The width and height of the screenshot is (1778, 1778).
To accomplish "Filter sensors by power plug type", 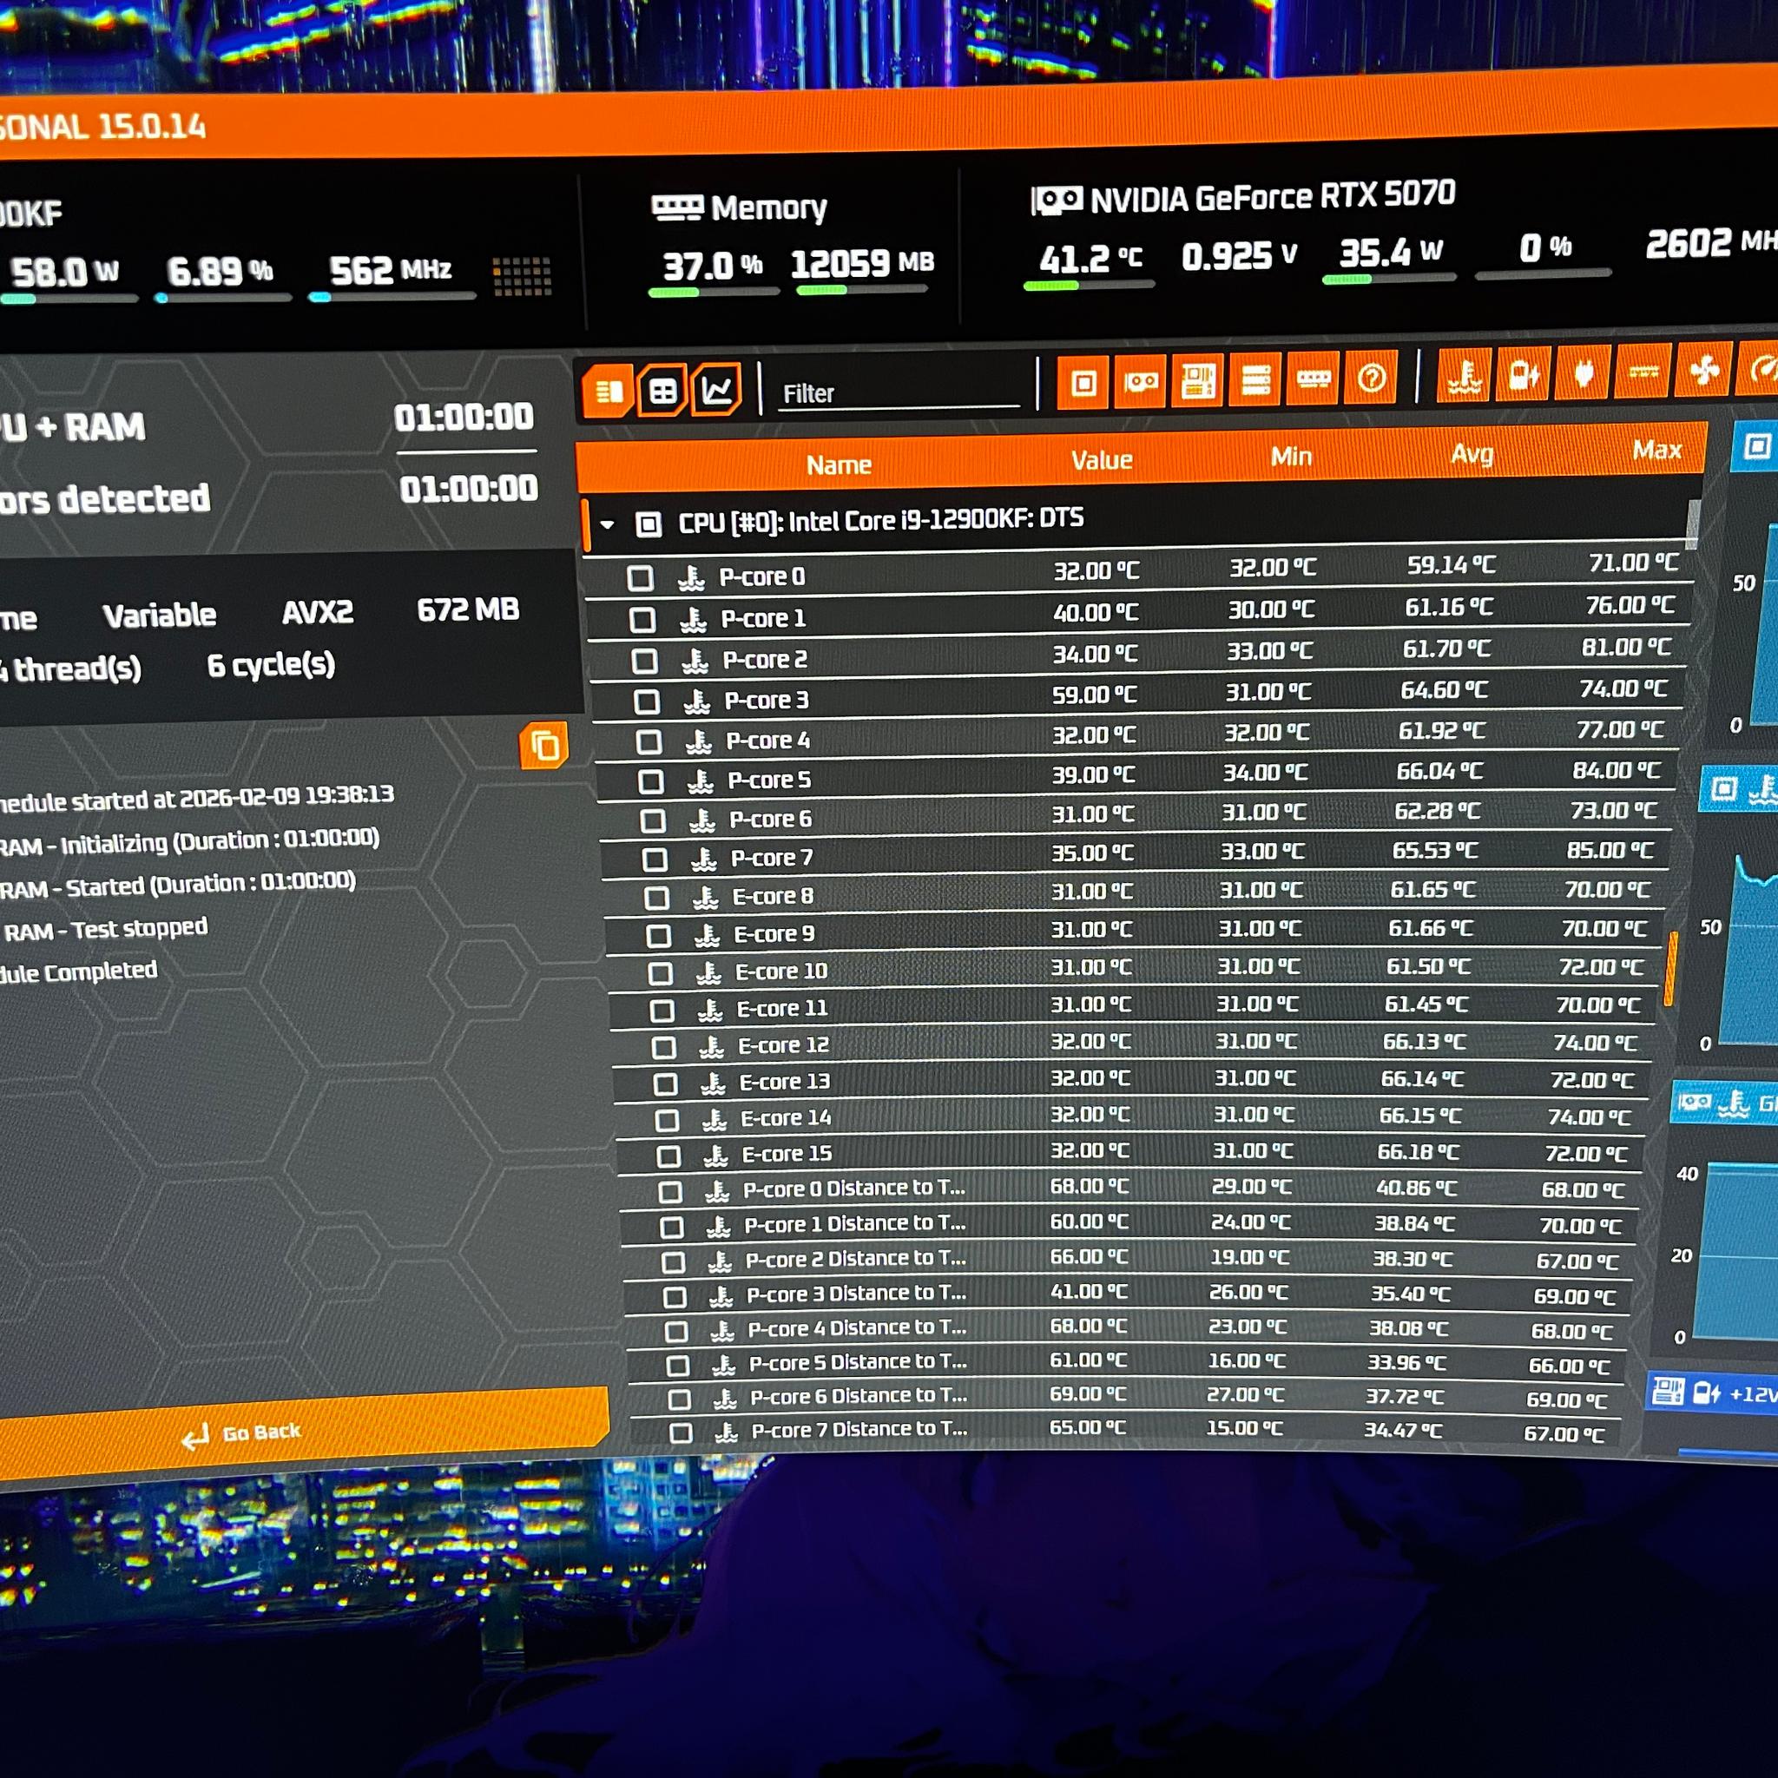I will click(1584, 372).
